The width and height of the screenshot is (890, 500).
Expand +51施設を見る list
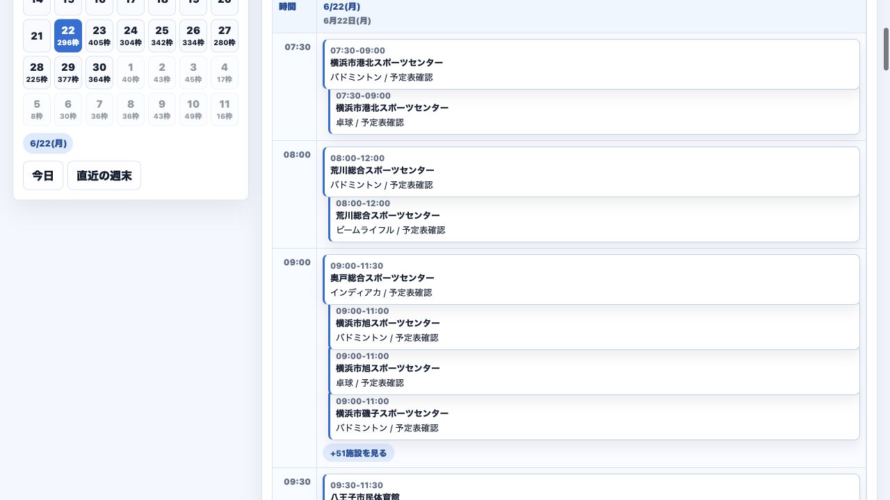point(359,453)
